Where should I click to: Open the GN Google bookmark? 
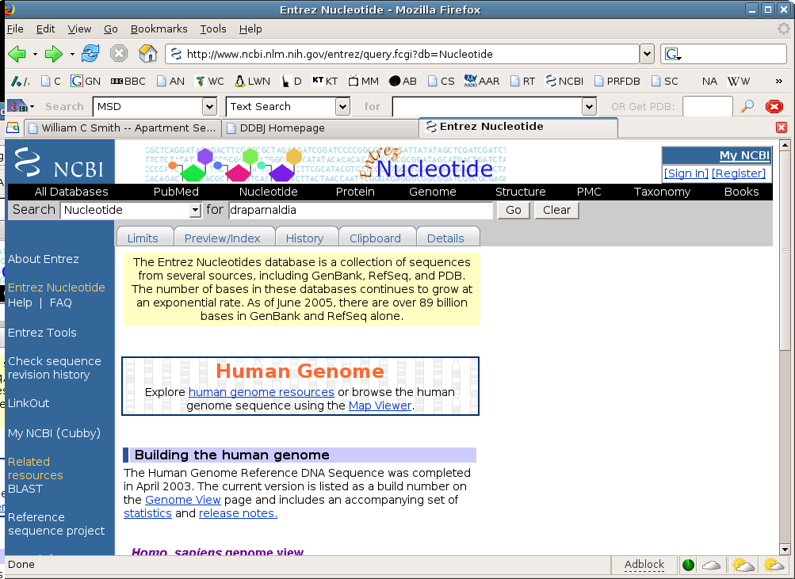85,81
